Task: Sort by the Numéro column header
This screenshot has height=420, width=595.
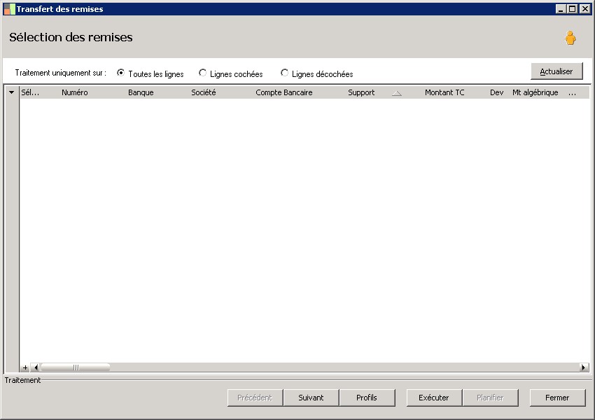Action: point(75,92)
